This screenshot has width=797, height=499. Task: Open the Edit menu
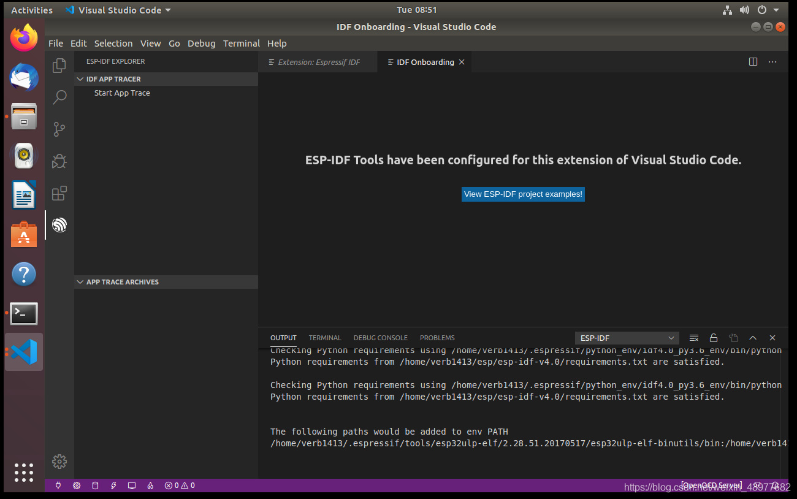(78, 44)
